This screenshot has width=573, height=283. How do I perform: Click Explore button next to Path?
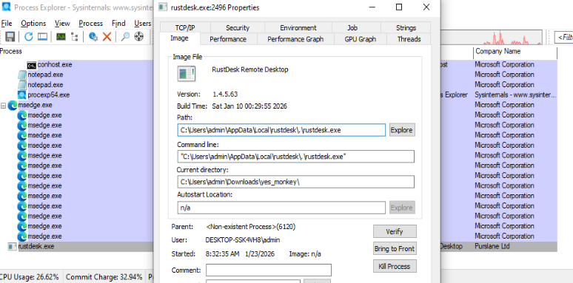coord(401,130)
